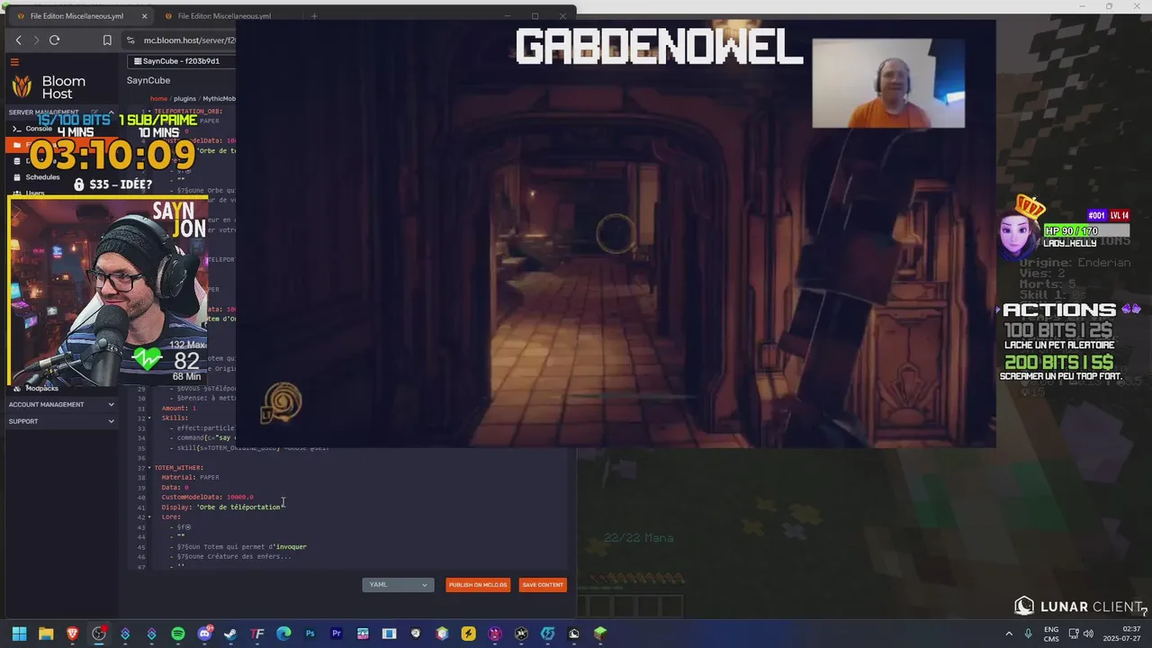The height and width of the screenshot is (648, 1152).
Task: Click the 'Amount: 1' line in editor
Action: pyautogui.click(x=178, y=409)
